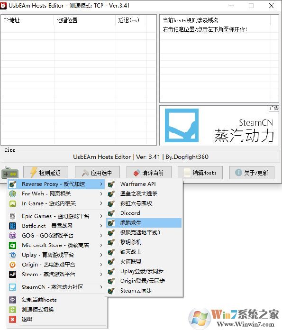This screenshot has height=331, width=282.
Task: Click the SteamCN blue logo in ad
Action: 182,125
